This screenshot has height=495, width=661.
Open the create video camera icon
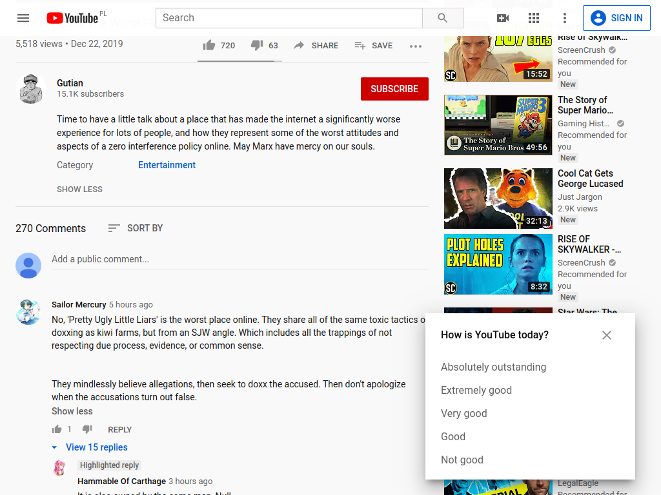(502, 18)
